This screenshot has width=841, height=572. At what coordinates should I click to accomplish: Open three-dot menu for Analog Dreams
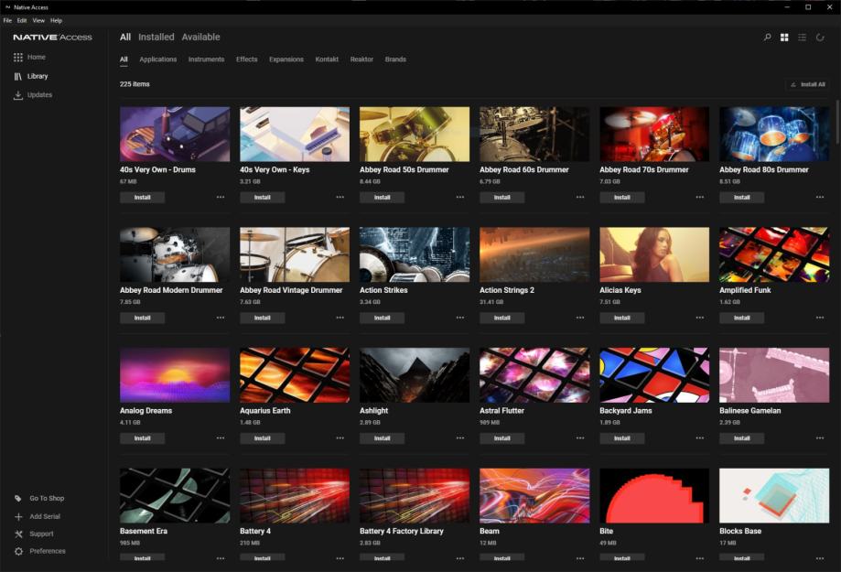221,438
